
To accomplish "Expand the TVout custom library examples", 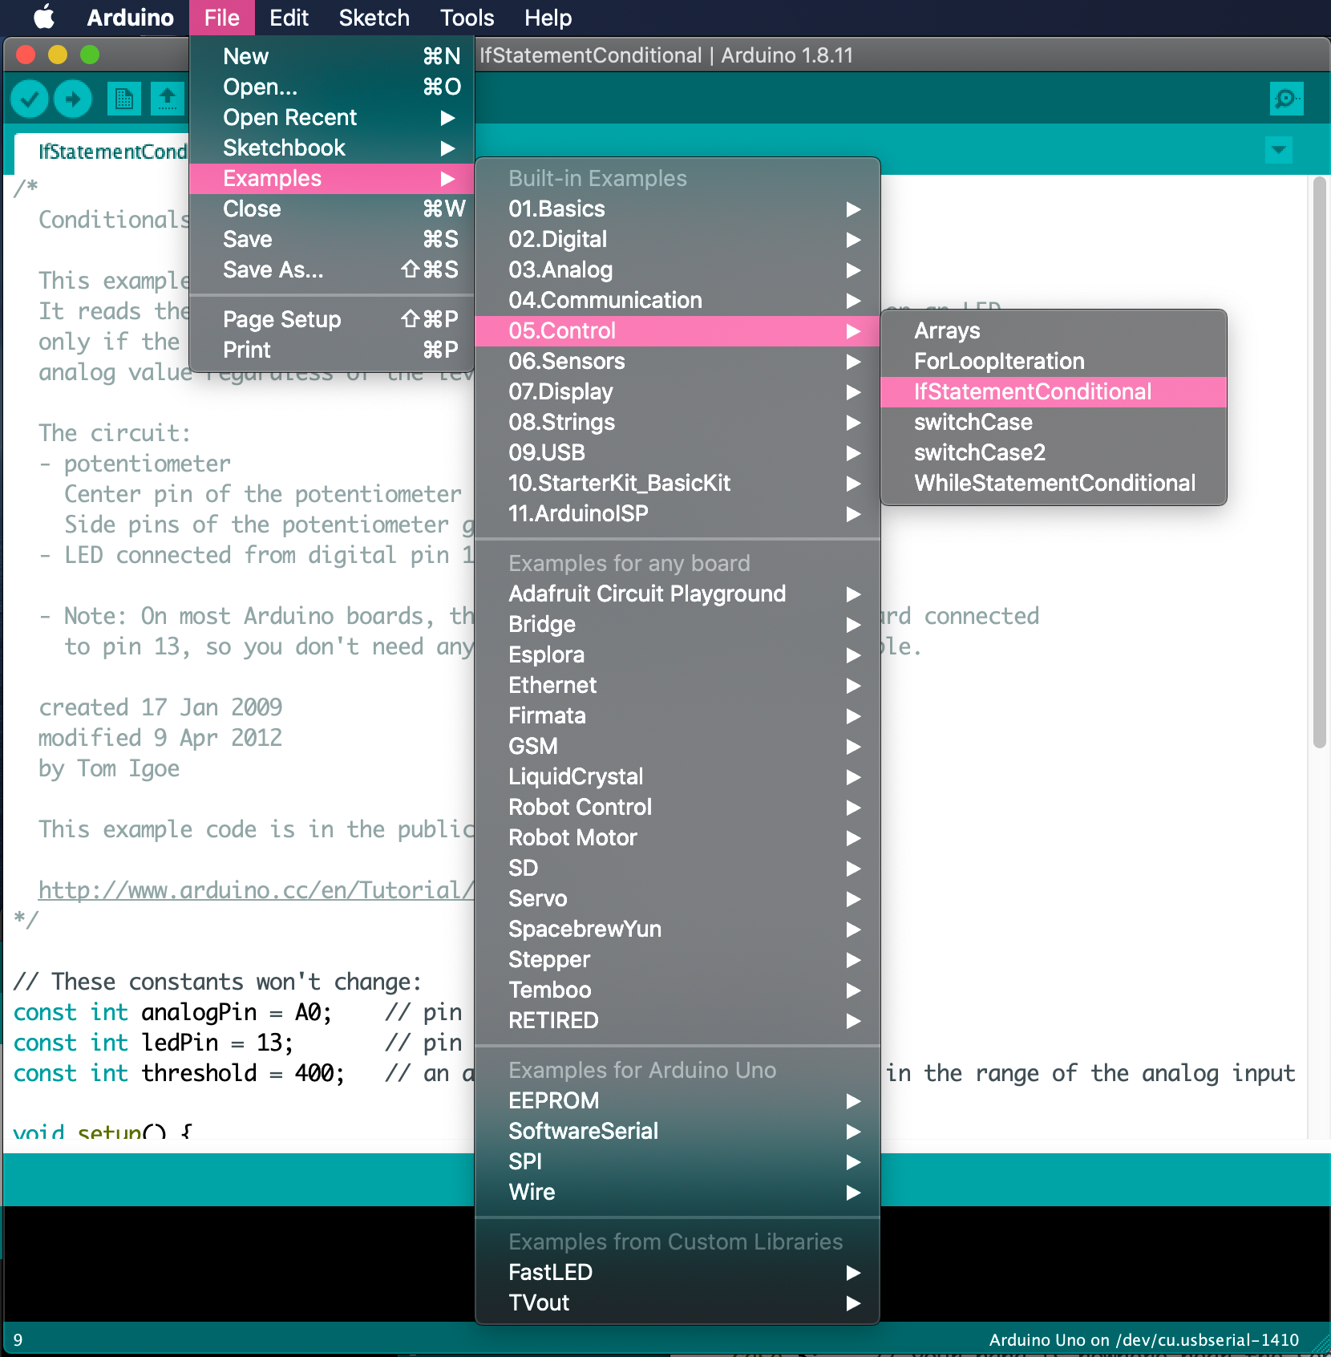I will tap(678, 1302).
